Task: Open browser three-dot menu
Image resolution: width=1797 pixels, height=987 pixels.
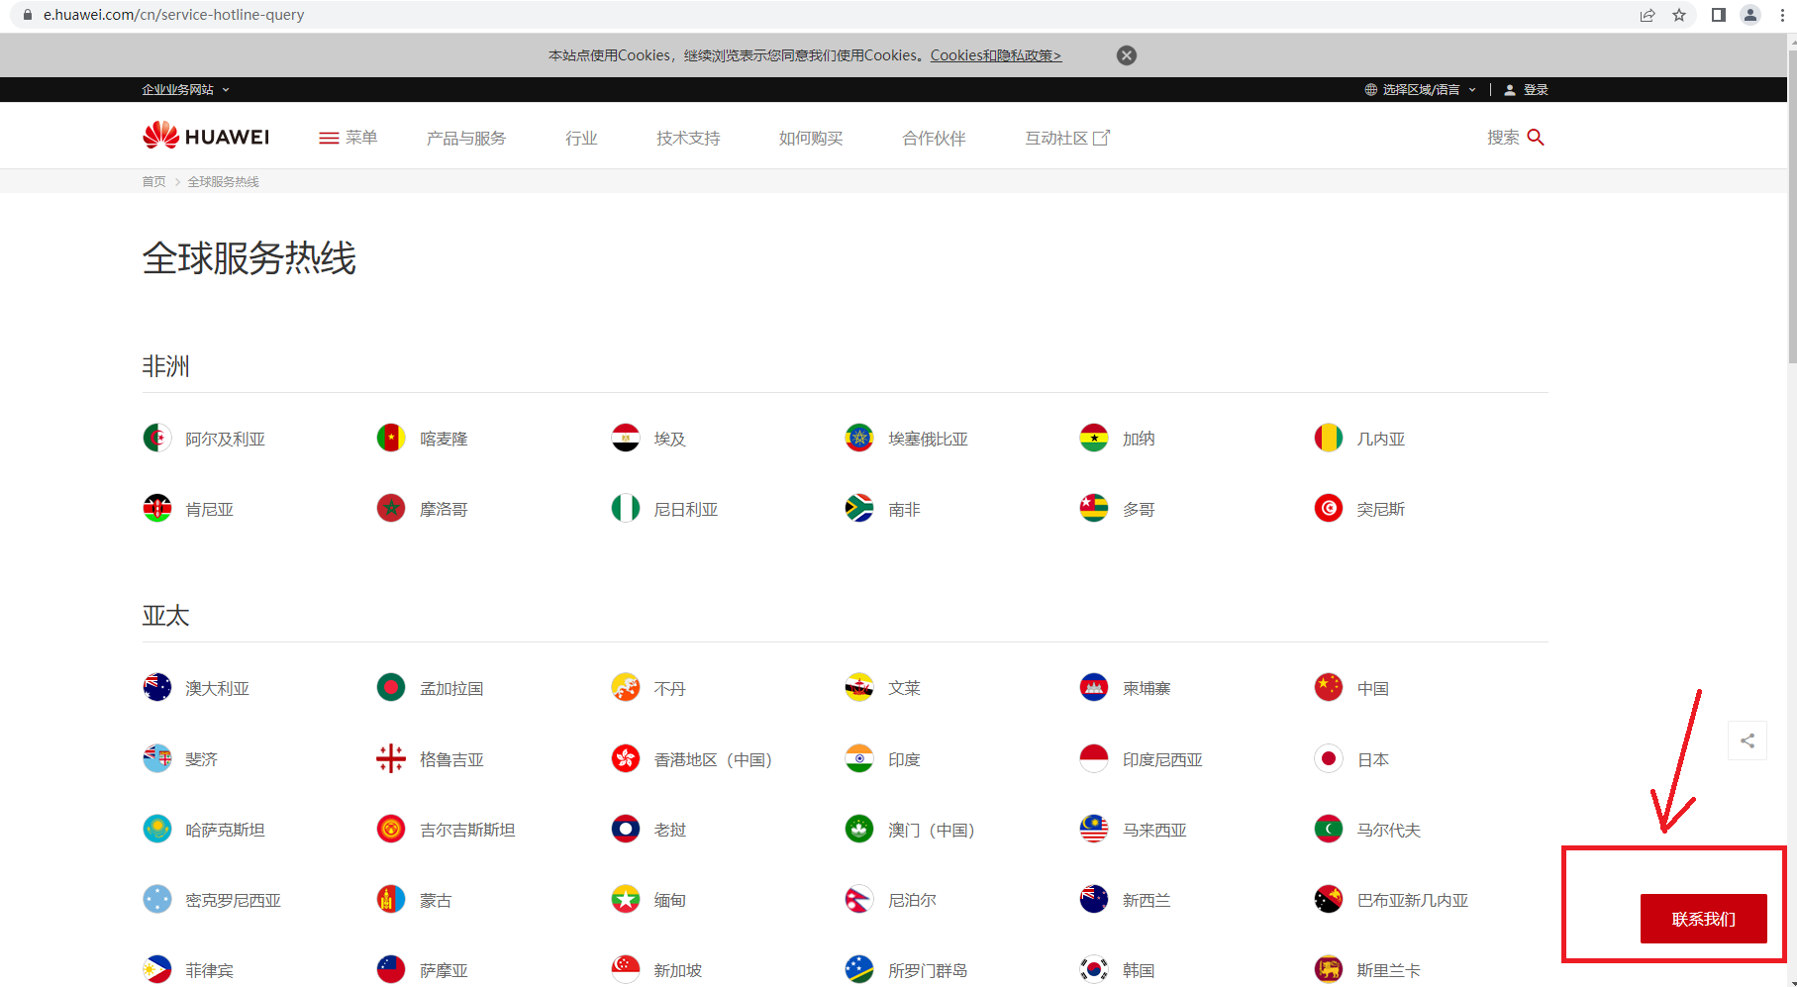Action: pos(1782,15)
